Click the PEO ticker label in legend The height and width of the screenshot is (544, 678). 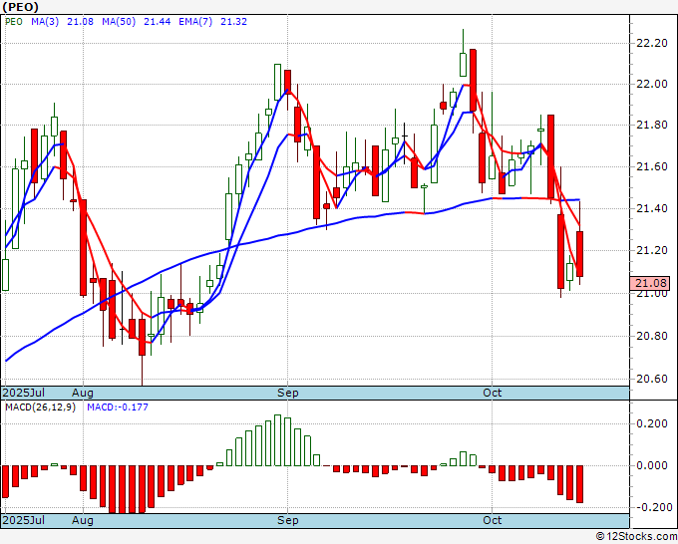(x=13, y=22)
